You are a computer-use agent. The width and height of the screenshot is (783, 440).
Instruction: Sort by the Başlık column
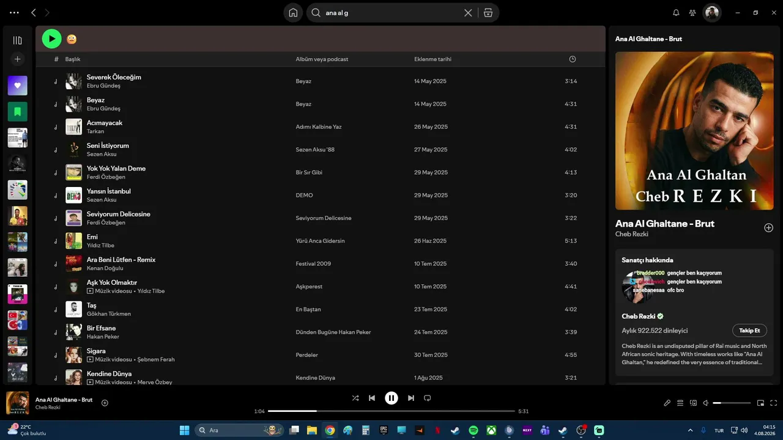click(x=73, y=59)
